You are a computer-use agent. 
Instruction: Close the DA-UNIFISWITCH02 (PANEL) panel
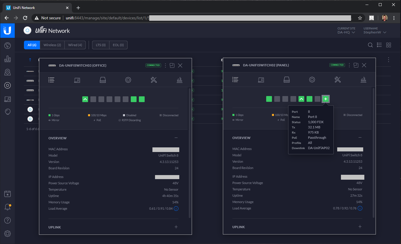364,65
